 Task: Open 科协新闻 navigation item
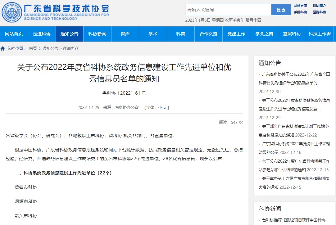97,34
